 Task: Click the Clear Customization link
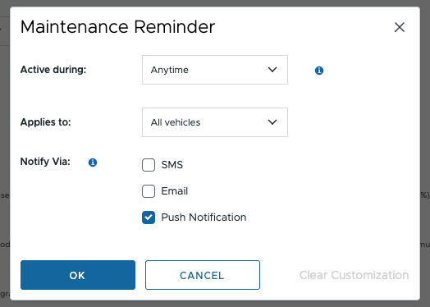coord(354,275)
